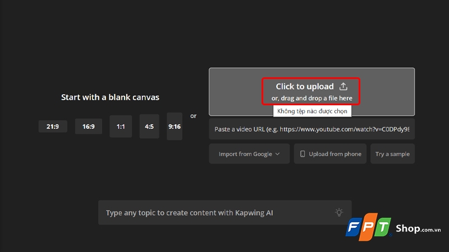Click the upload arrow icon
This screenshot has width=449, height=252.
tap(343, 86)
